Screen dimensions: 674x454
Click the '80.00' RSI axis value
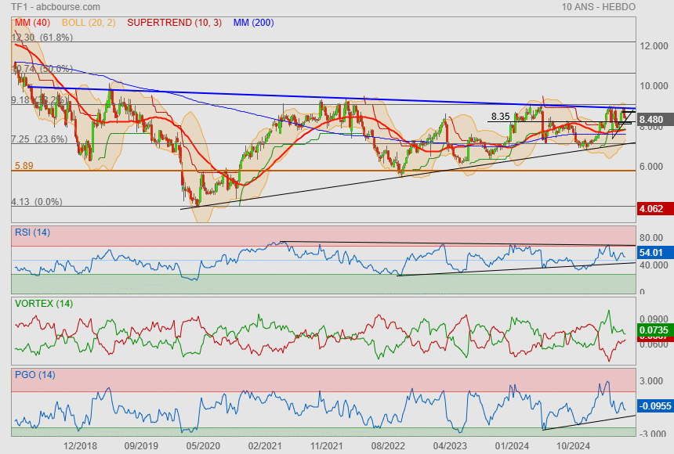pyautogui.click(x=651, y=237)
